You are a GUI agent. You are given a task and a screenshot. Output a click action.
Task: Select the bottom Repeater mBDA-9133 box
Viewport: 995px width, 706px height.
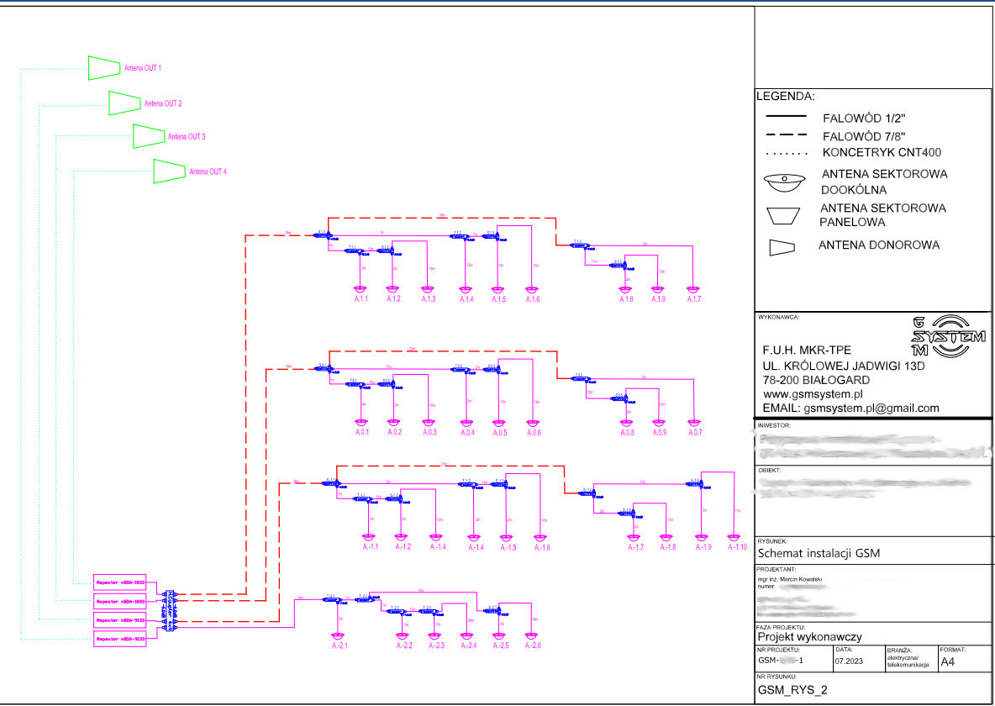pyautogui.click(x=121, y=640)
